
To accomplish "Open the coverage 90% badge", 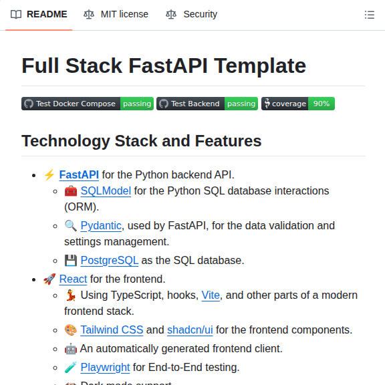I will tap(298, 104).
